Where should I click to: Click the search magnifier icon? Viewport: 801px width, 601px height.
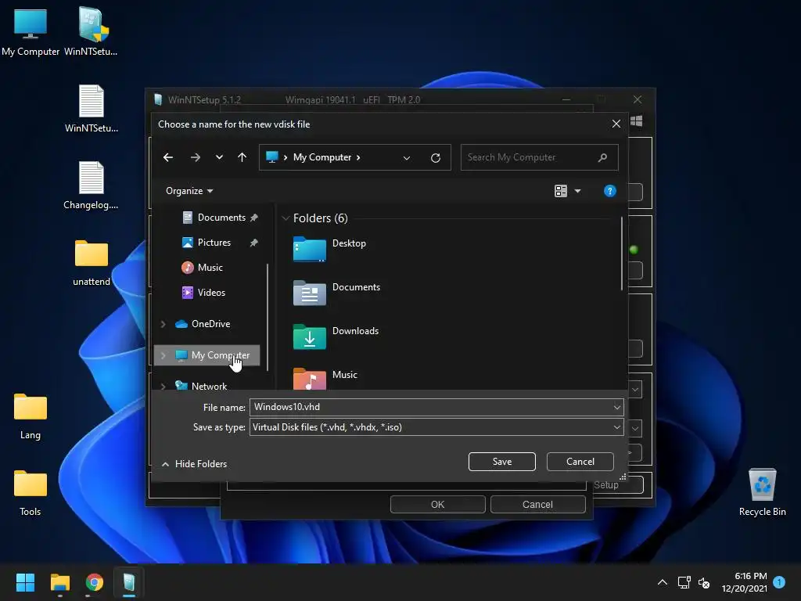pos(603,157)
